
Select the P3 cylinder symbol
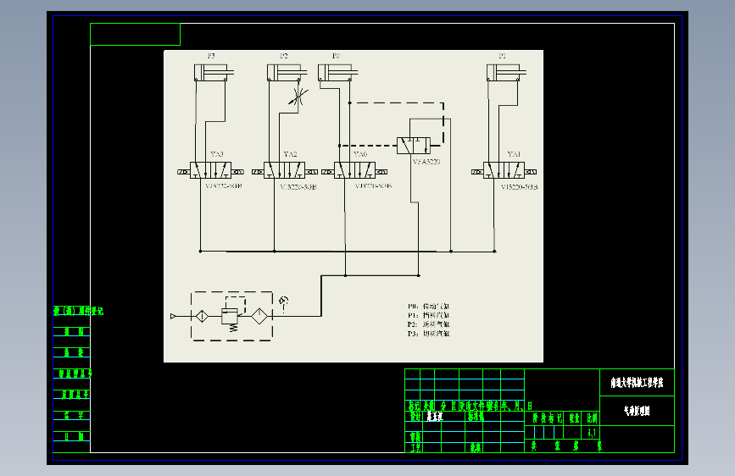pyautogui.click(x=214, y=73)
